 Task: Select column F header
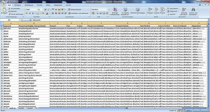pos(101,23)
